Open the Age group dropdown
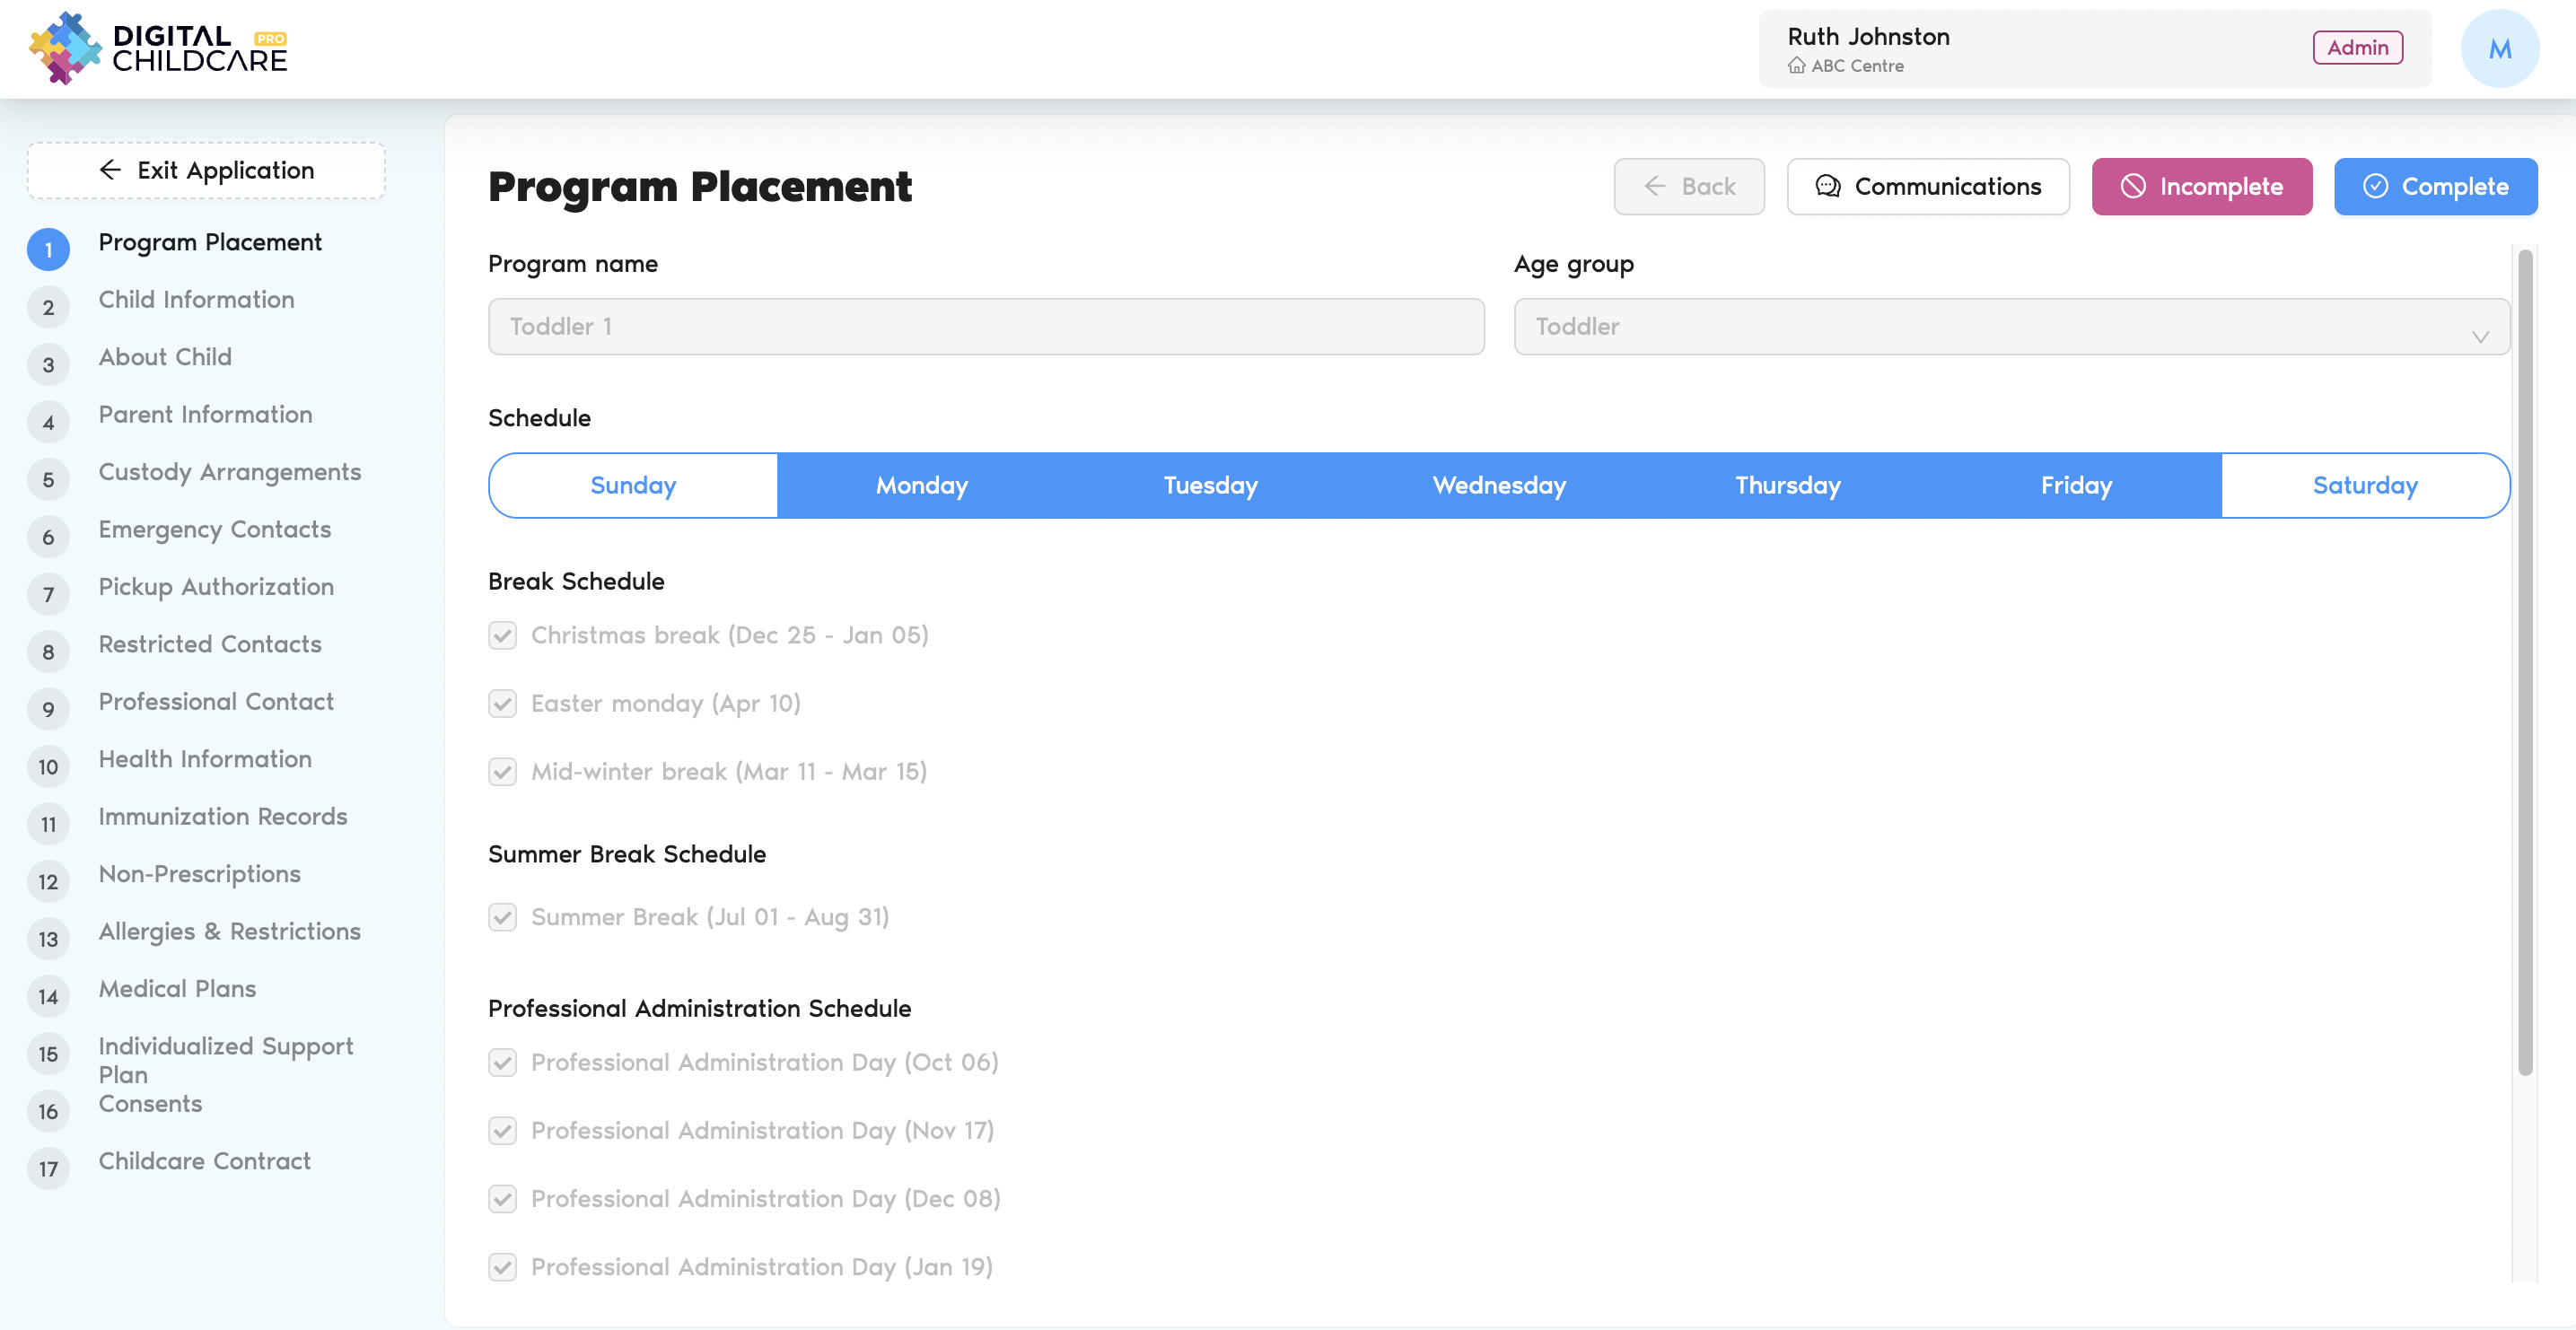 2010,327
